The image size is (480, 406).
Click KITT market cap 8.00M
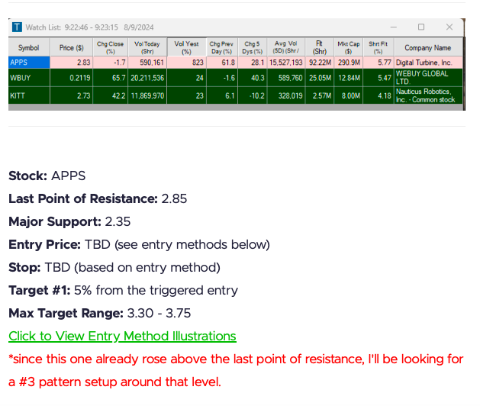tap(349, 96)
